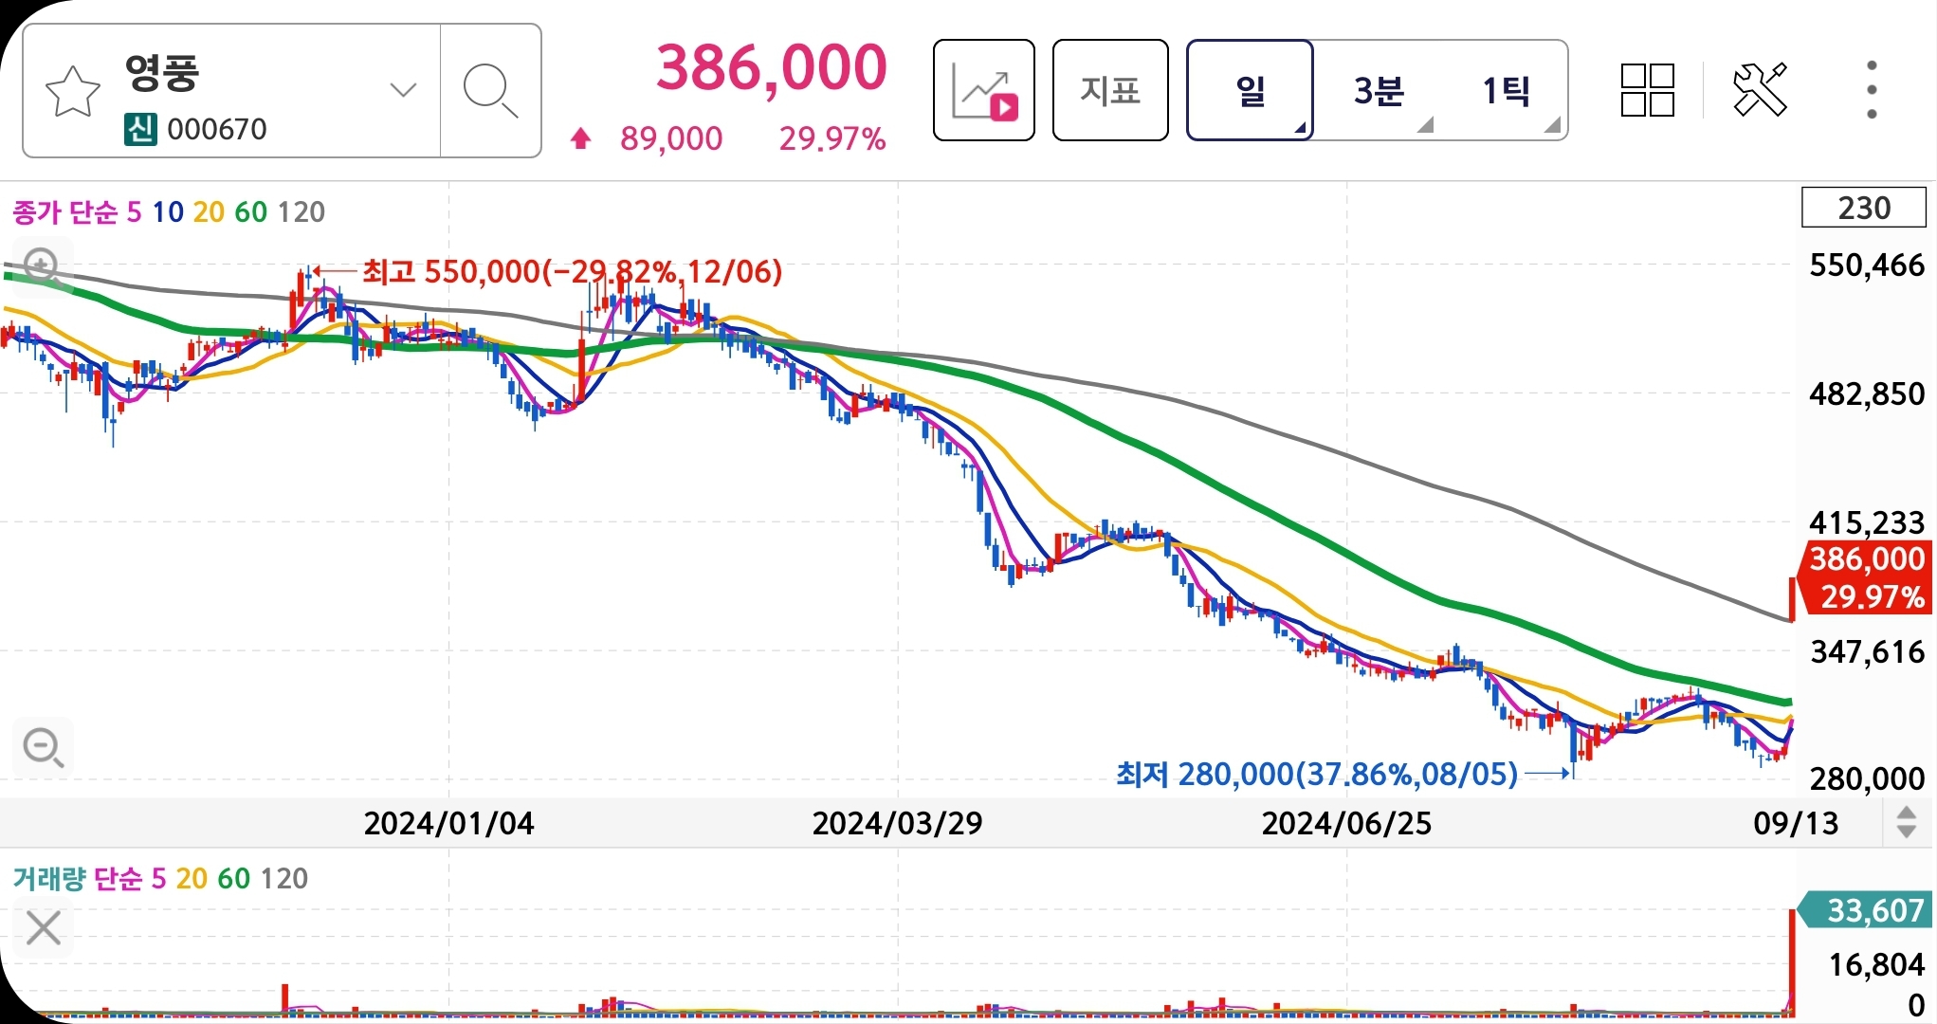Select the 1틱 tick chart tab
1937x1024 pixels.
[x=1506, y=90]
